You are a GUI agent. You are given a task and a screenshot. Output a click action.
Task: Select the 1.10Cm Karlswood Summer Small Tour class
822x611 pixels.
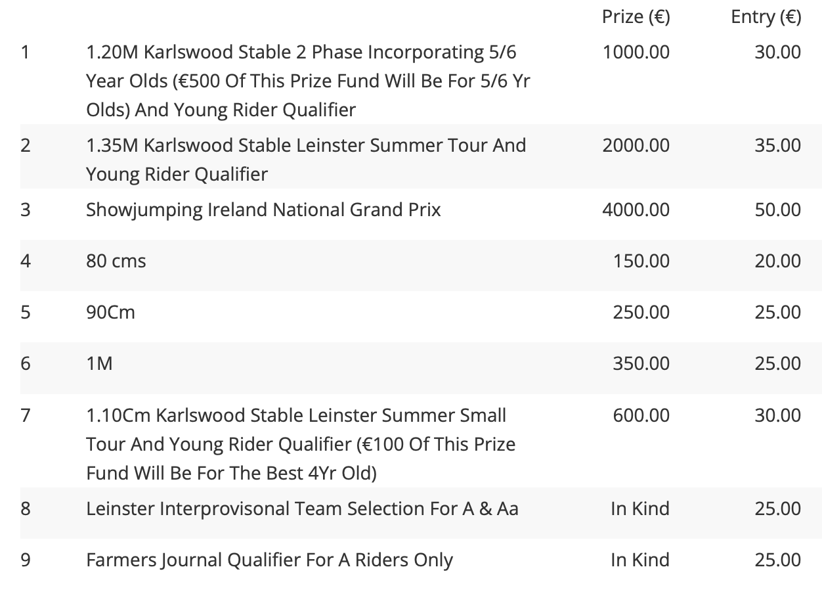click(301, 444)
